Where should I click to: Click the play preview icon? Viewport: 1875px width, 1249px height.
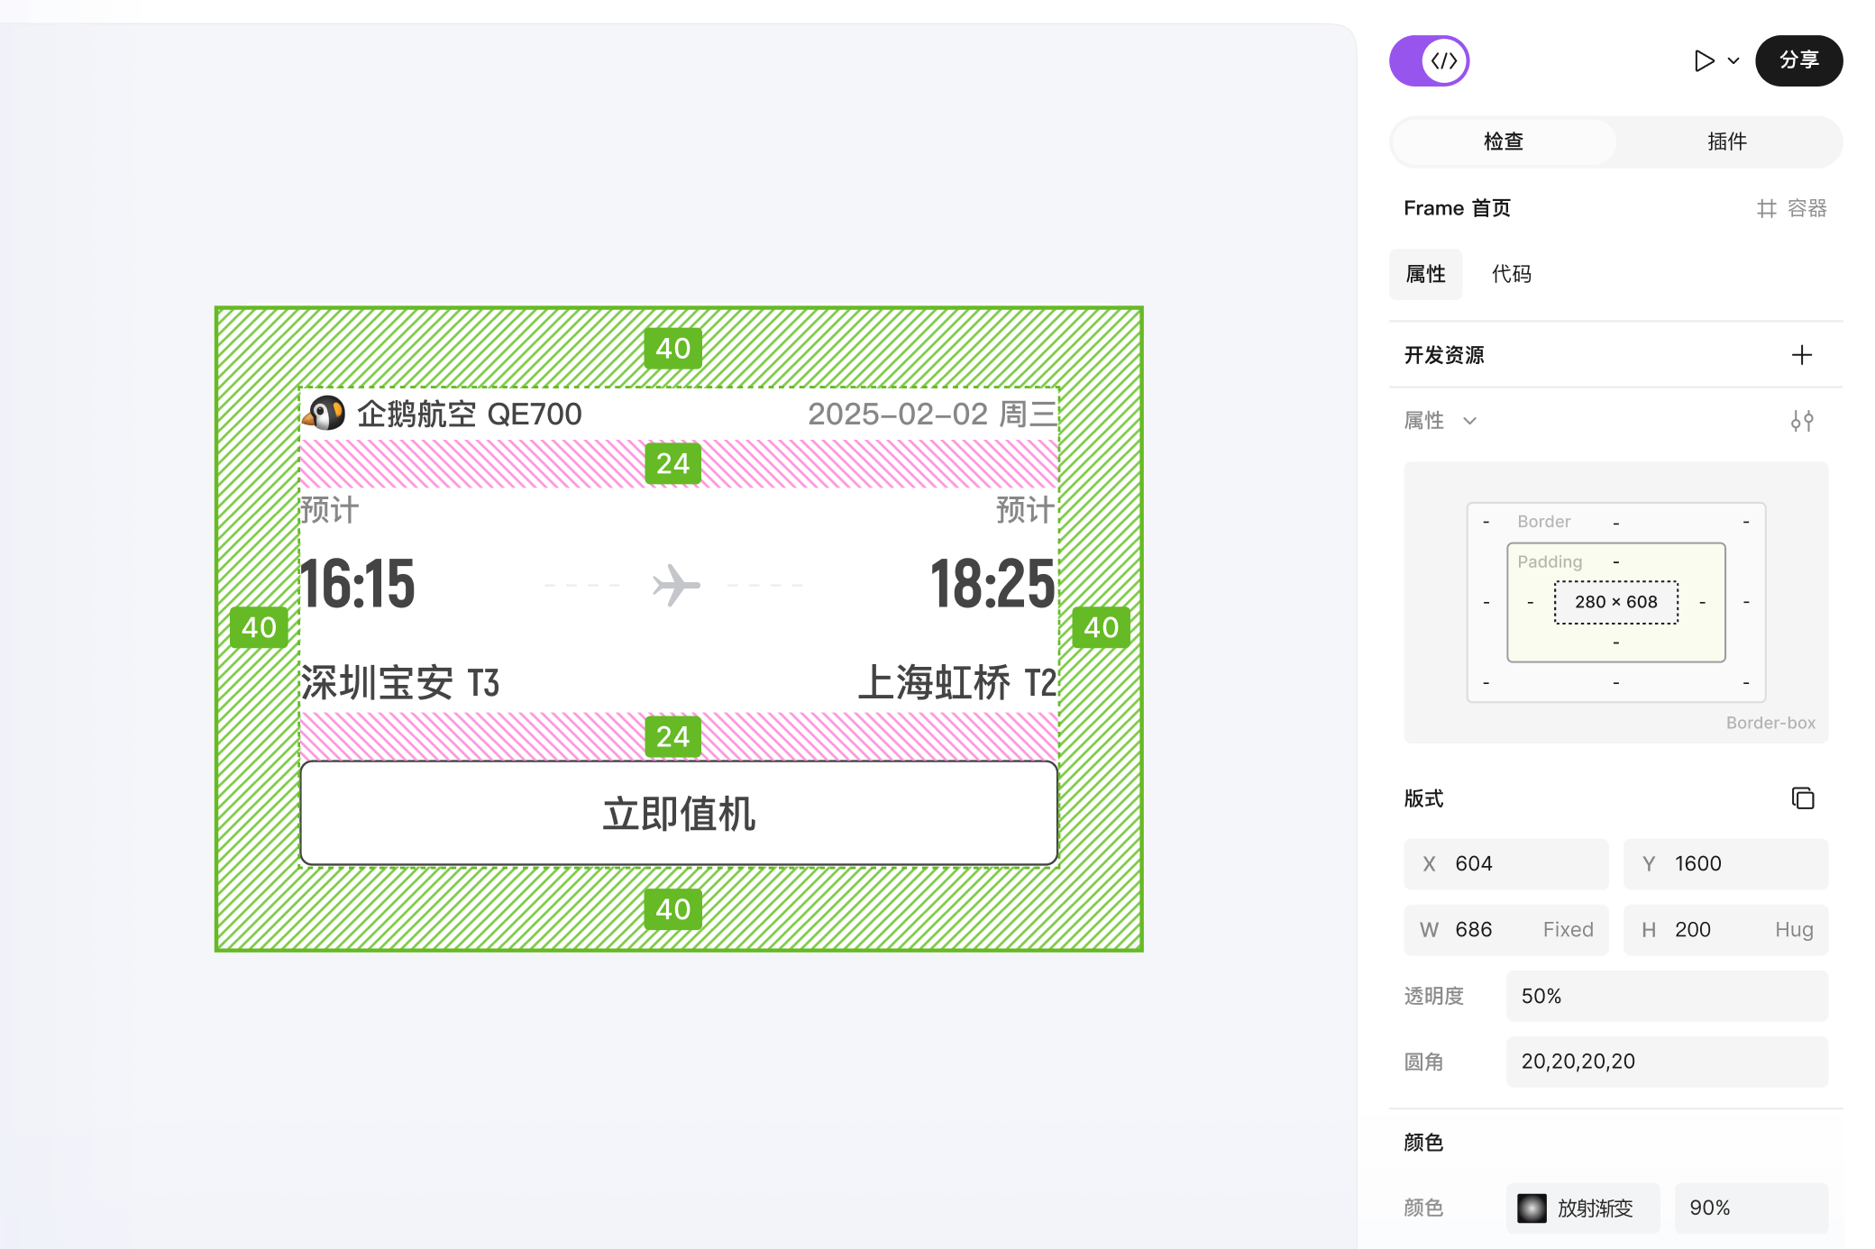tap(1703, 61)
